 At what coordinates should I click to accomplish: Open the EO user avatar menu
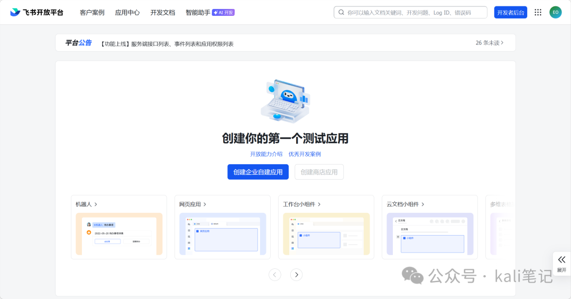[x=555, y=12]
